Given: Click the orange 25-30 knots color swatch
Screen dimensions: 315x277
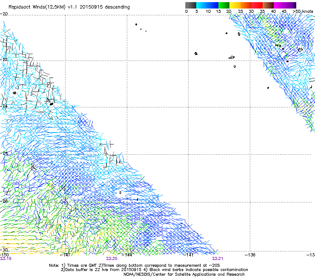Looking at the screenshot, I should [246, 5].
